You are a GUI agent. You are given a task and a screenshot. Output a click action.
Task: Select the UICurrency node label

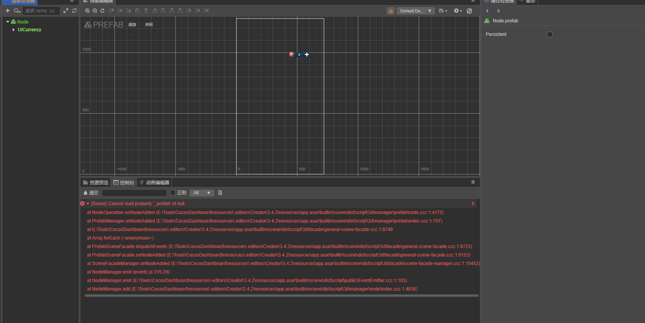pyautogui.click(x=29, y=30)
